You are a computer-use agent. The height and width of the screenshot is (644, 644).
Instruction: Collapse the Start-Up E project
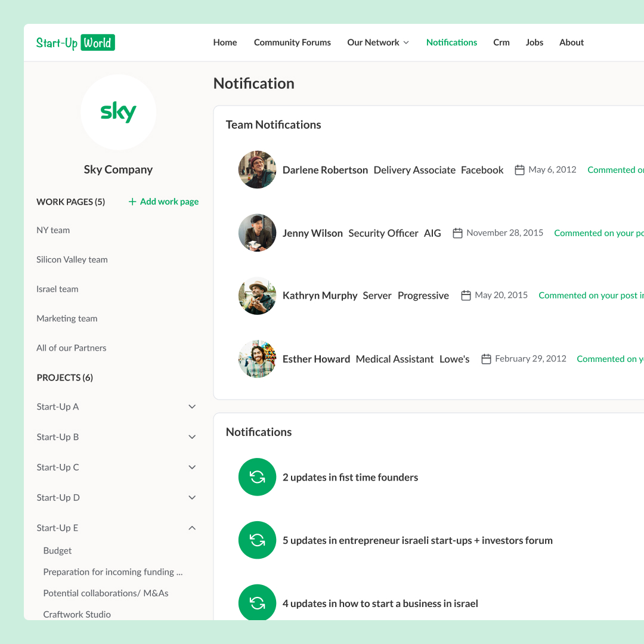pos(192,528)
